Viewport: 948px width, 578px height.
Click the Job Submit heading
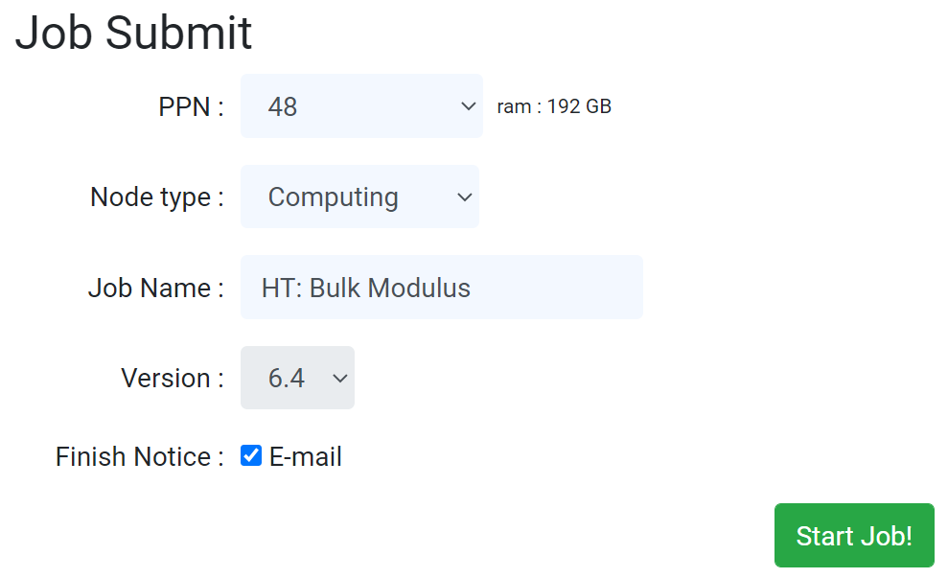133,34
